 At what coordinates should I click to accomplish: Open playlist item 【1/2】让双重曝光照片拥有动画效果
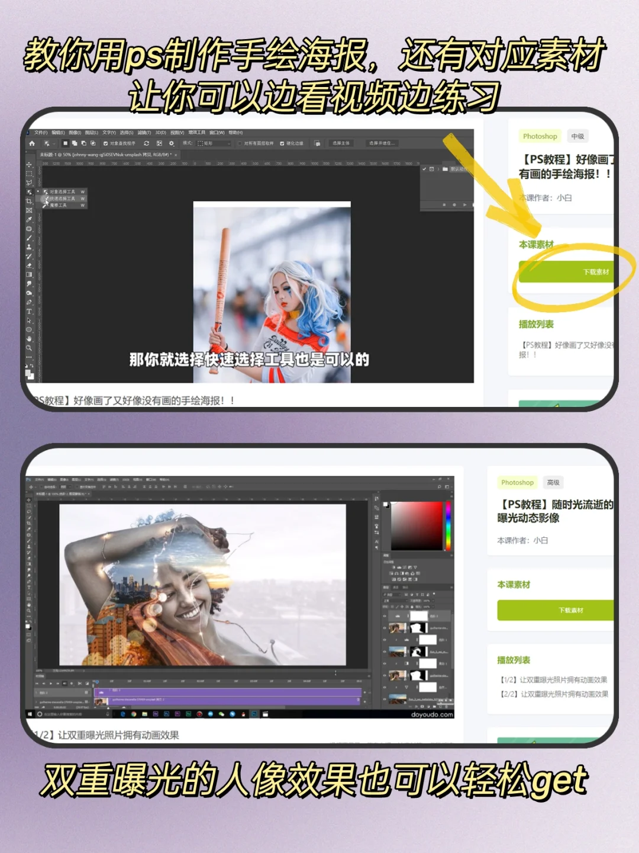554,679
